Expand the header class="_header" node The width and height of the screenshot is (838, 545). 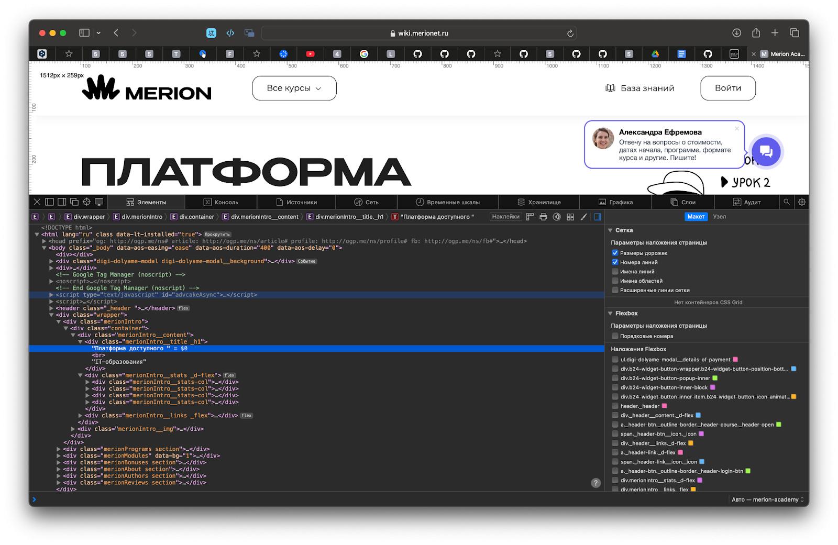pyautogui.click(x=51, y=308)
